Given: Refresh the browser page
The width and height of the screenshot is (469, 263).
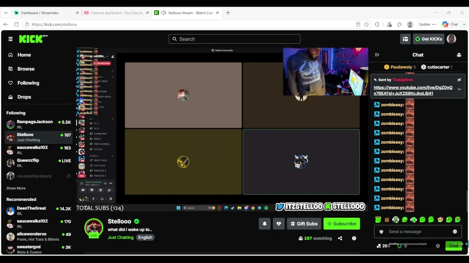Looking at the screenshot, I should tap(16, 24).
